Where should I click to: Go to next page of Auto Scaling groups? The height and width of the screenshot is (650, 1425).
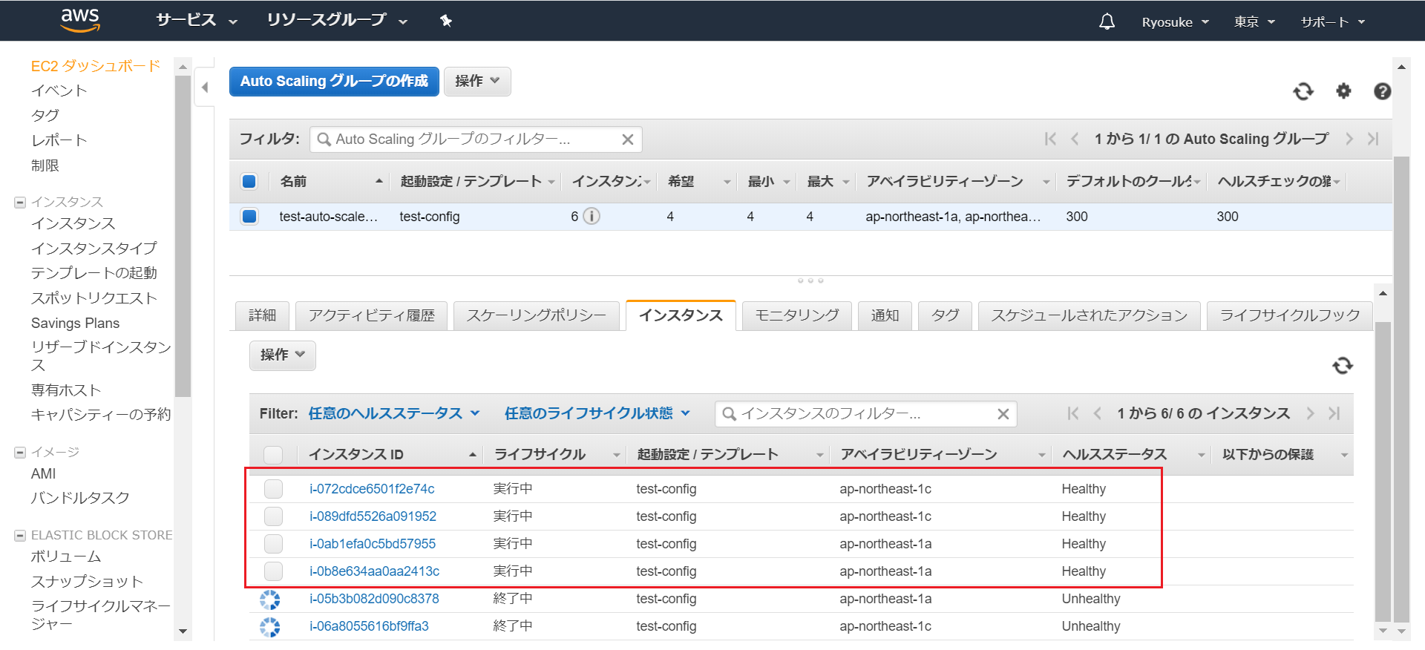(x=1349, y=139)
